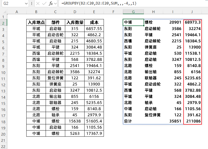
Task: Click result cell 11538.1
Action: click(x=192, y=53)
